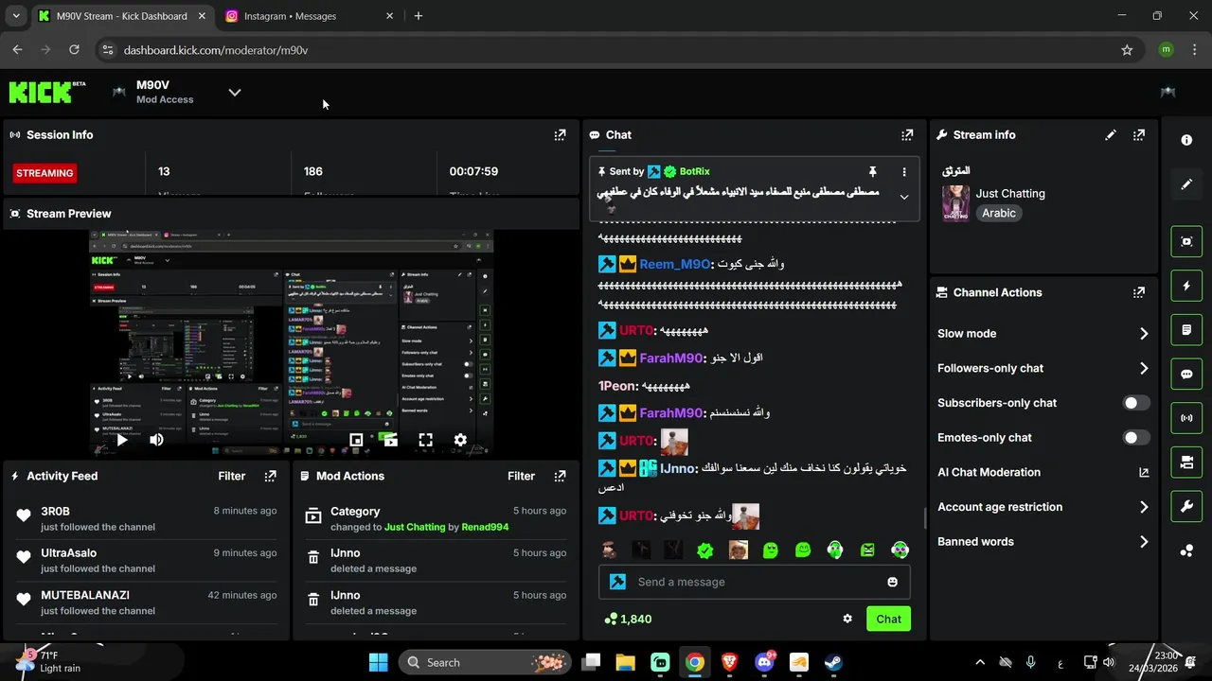The image size is (1212, 681).
Task: Toggle Emotes-only chat switch
Action: (1136, 437)
